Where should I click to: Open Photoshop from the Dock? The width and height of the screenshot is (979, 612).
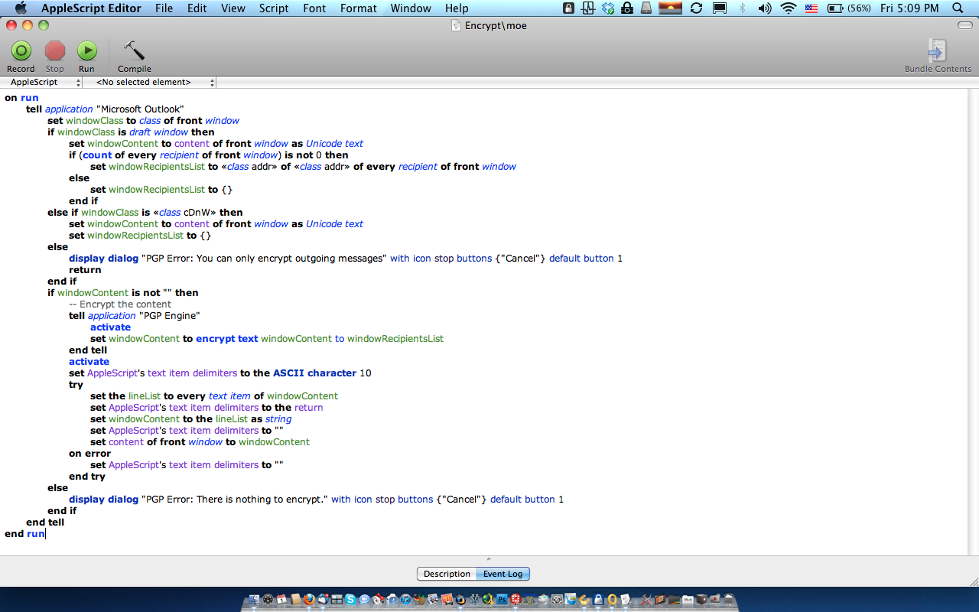[502, 599]
